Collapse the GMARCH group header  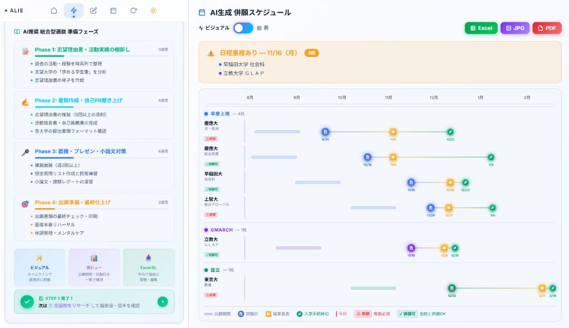point(226,230)
